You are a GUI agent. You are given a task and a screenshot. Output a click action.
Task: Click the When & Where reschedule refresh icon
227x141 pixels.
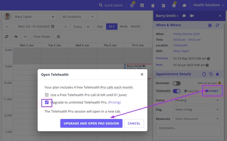pyautogui.click(x=217, y=25)
